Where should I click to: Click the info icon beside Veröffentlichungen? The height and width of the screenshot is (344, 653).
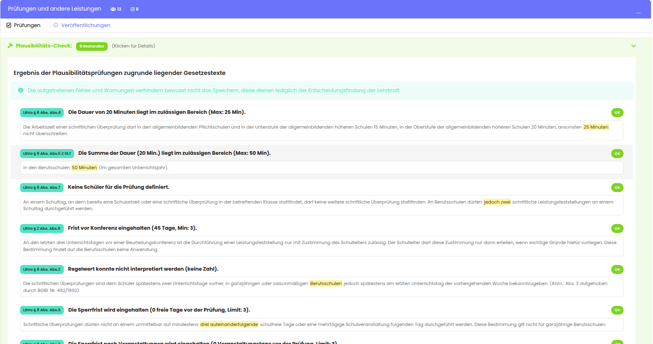click(56, 25)
